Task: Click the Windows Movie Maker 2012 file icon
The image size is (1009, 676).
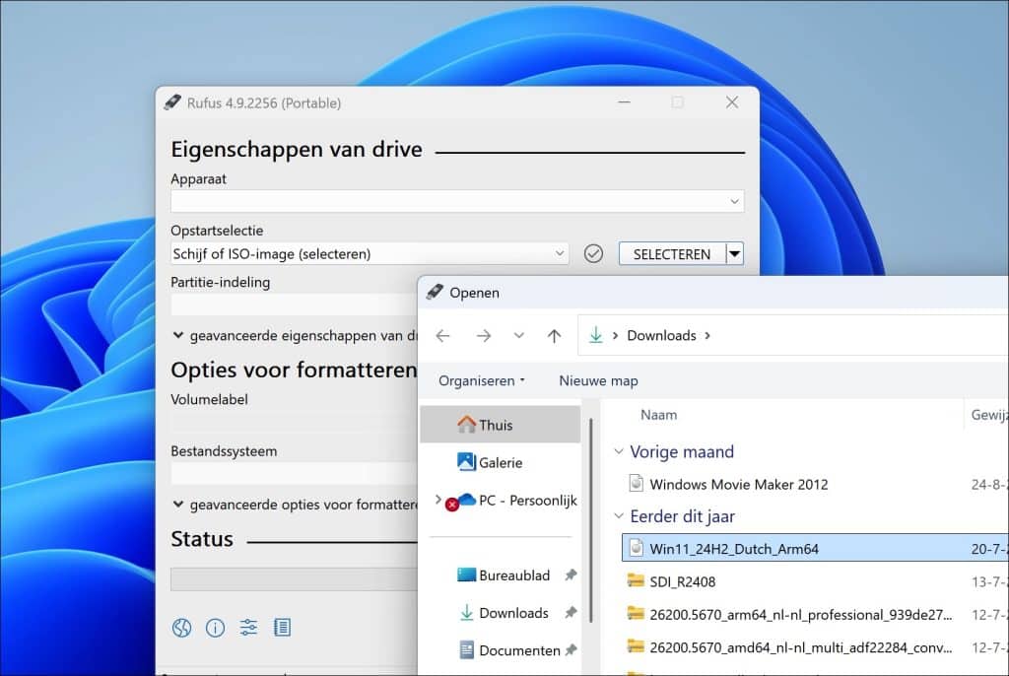Action: [x=636, y=483]
